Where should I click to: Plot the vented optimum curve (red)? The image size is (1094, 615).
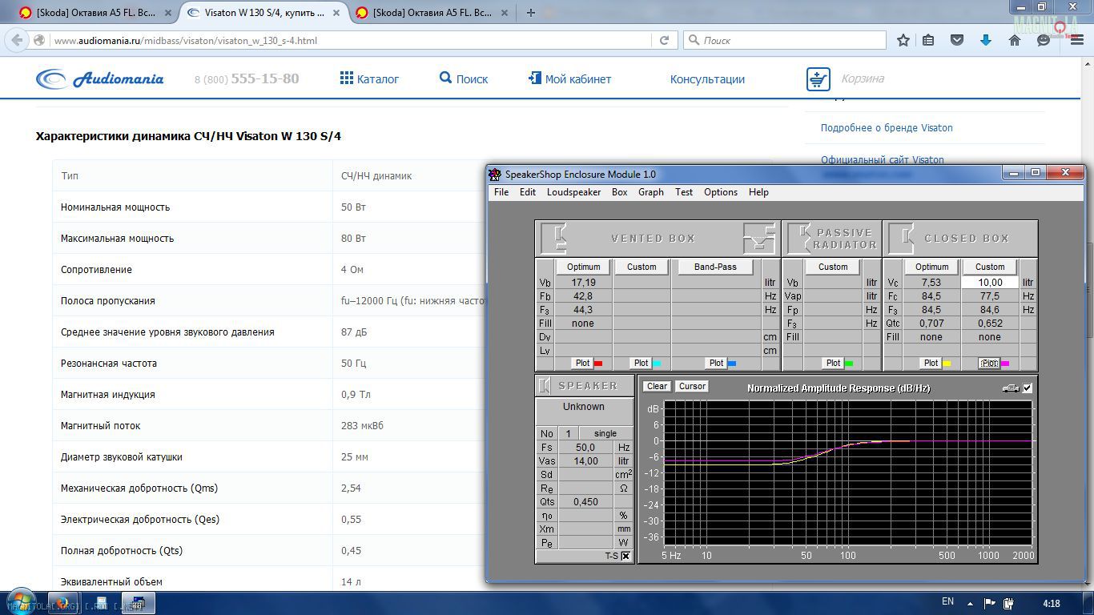click(x=582, y=364)
